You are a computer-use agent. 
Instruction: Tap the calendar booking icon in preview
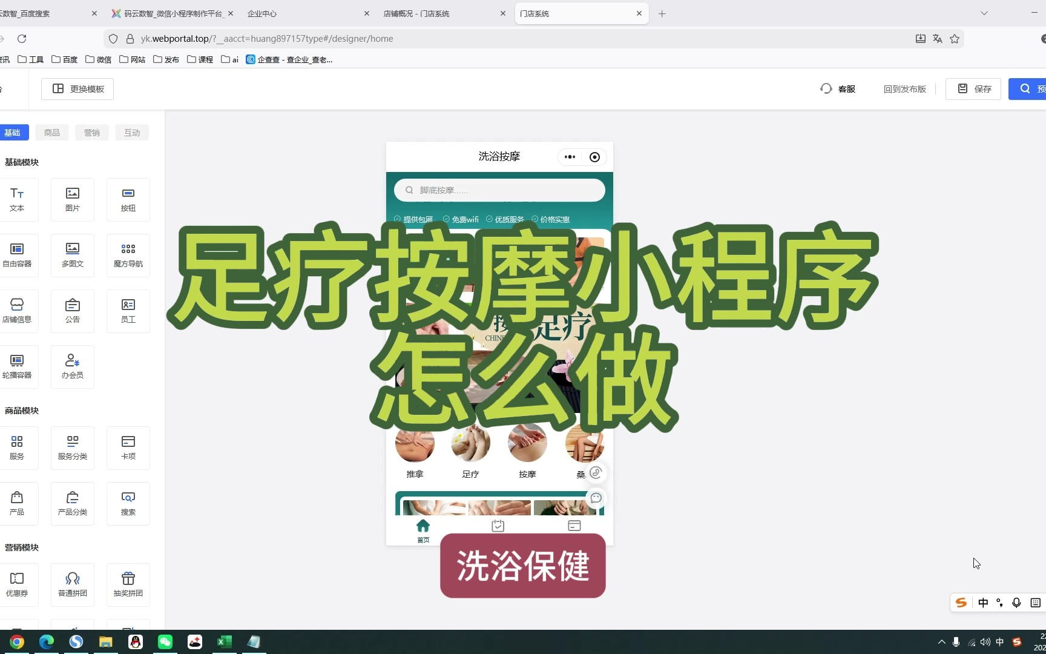coord(498,526)
